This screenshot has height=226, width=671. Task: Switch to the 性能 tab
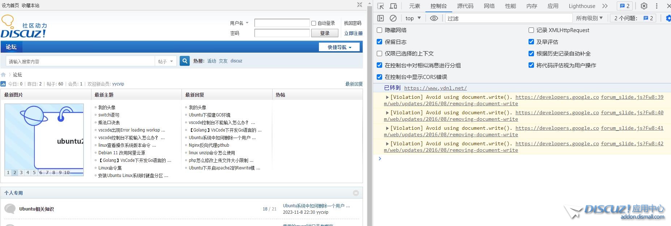[x=510, y=6]
